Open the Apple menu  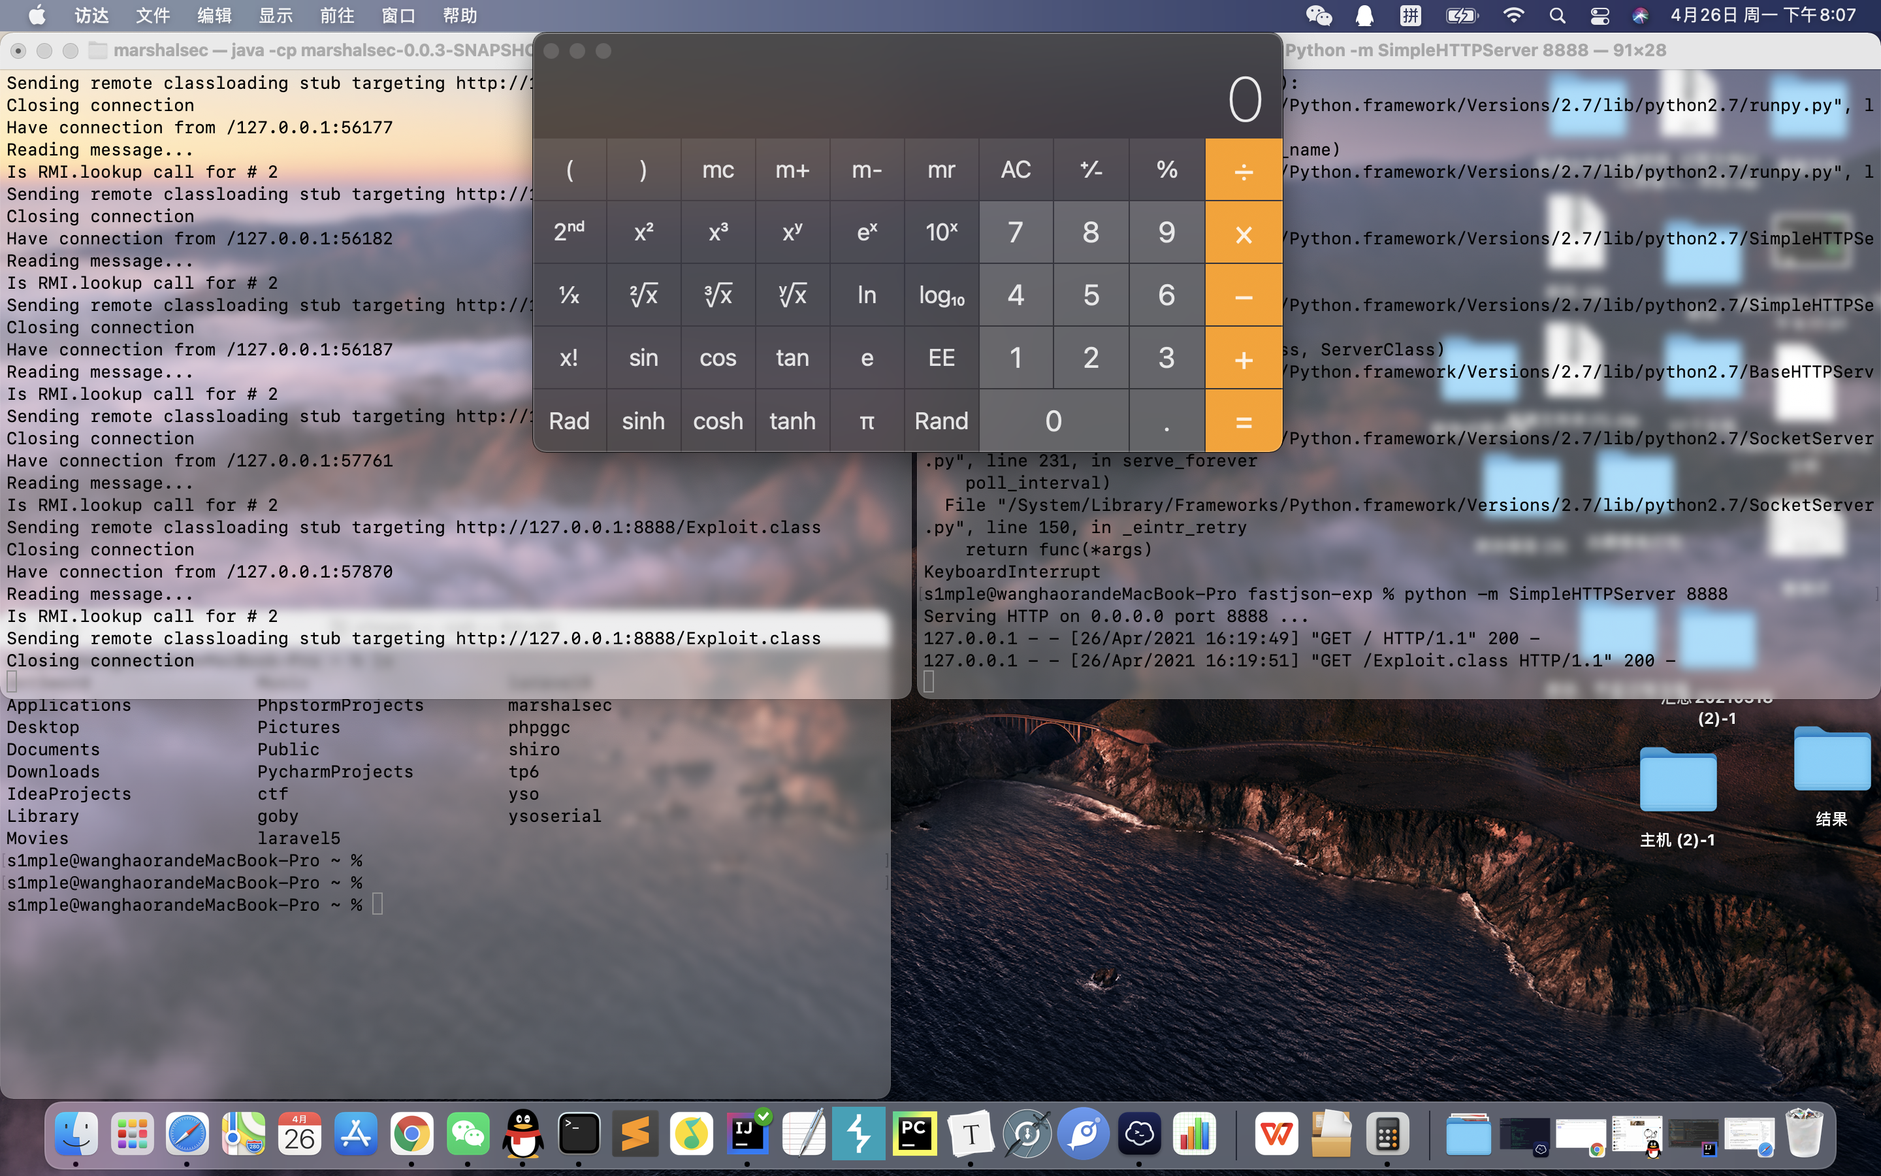37,16
